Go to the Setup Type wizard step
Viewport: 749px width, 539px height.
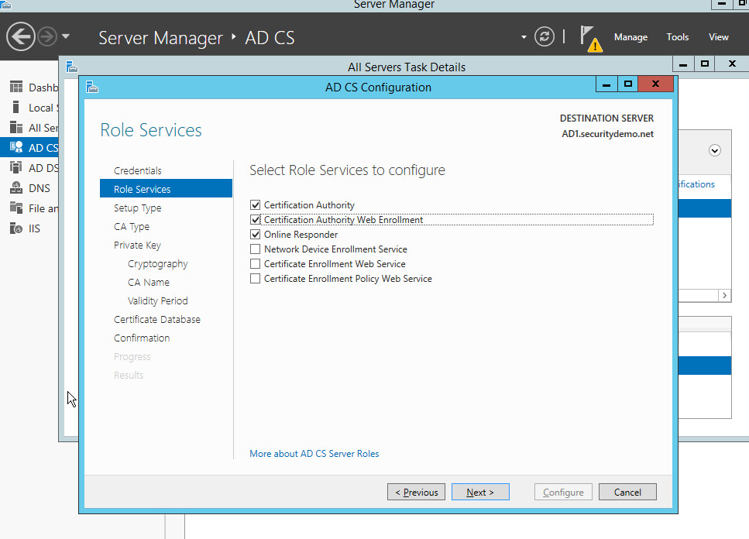click(138, 208)
